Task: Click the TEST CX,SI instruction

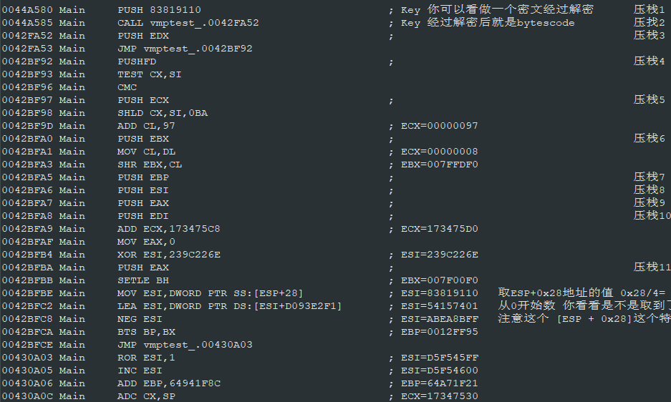Action: 150,74
